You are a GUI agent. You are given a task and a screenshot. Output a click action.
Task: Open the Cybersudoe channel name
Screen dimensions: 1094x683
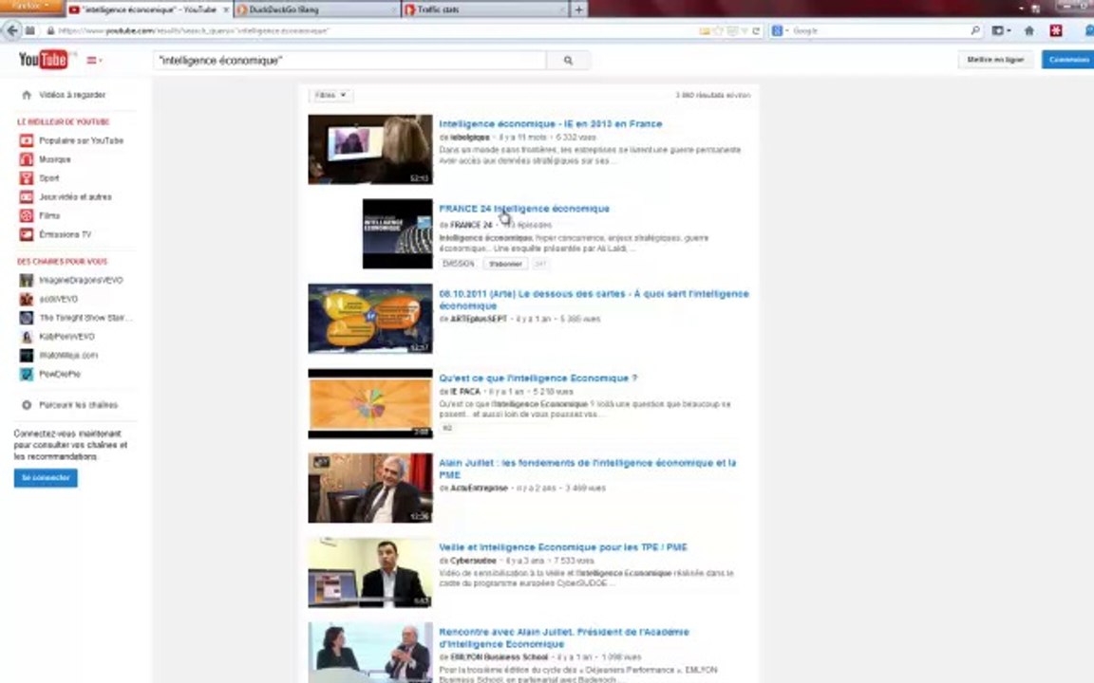click(473, 561)
